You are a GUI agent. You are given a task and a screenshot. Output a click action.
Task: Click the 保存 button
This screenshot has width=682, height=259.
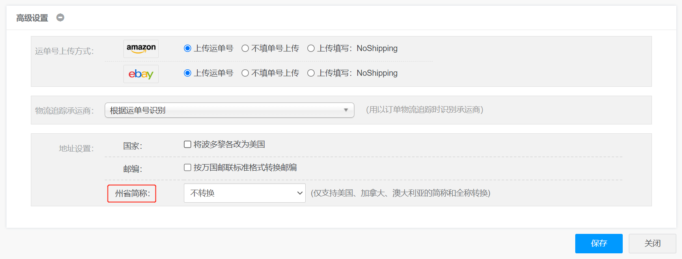599,243
